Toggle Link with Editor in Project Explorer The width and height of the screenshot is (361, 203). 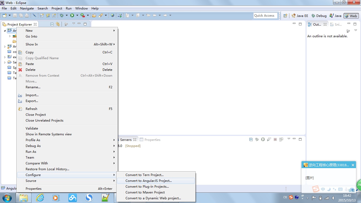[58, 24]
